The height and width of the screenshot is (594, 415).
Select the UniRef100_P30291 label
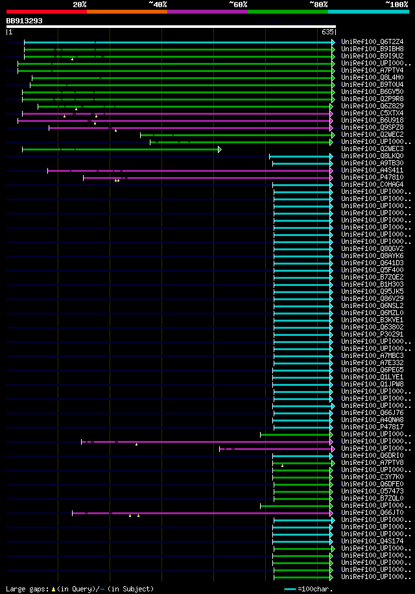(x=372, y=334)
